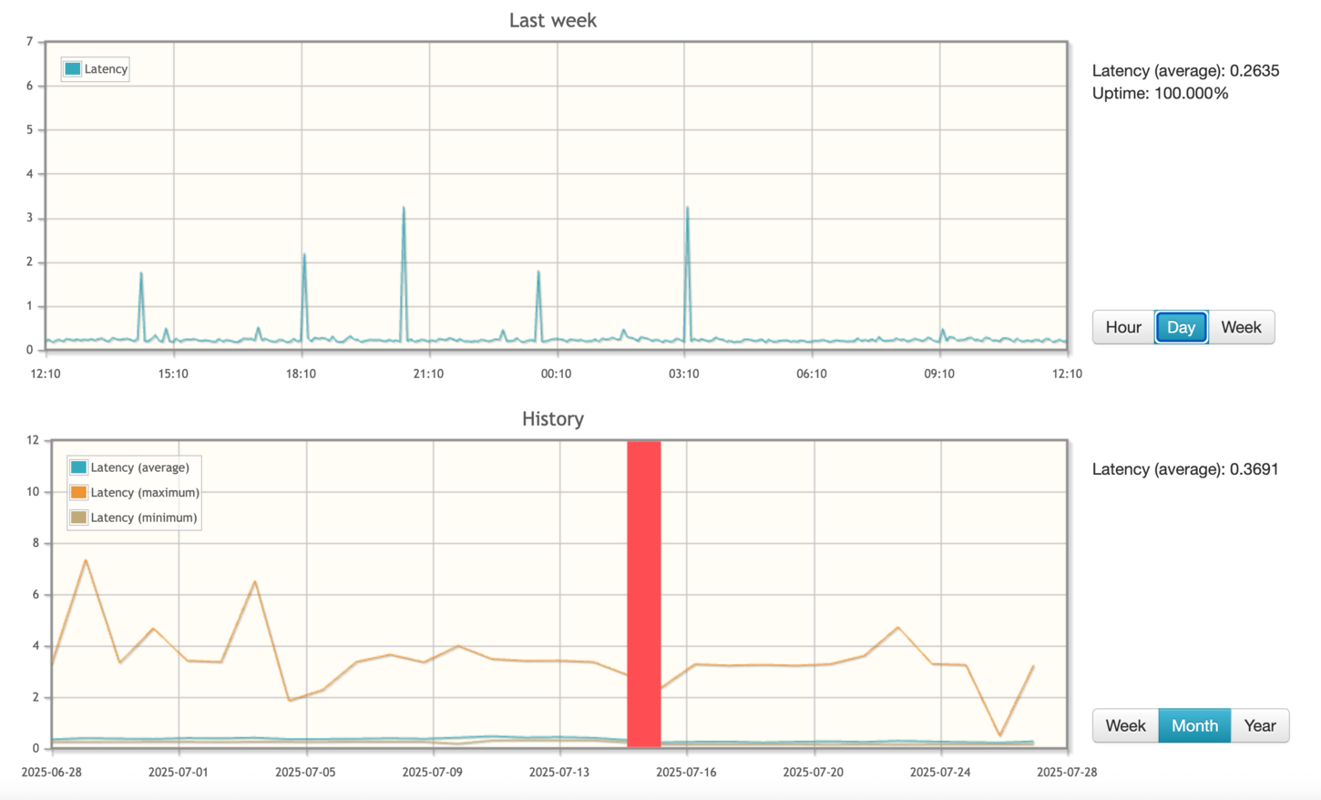Select the Week button under Last week chart

(1241, 327)
